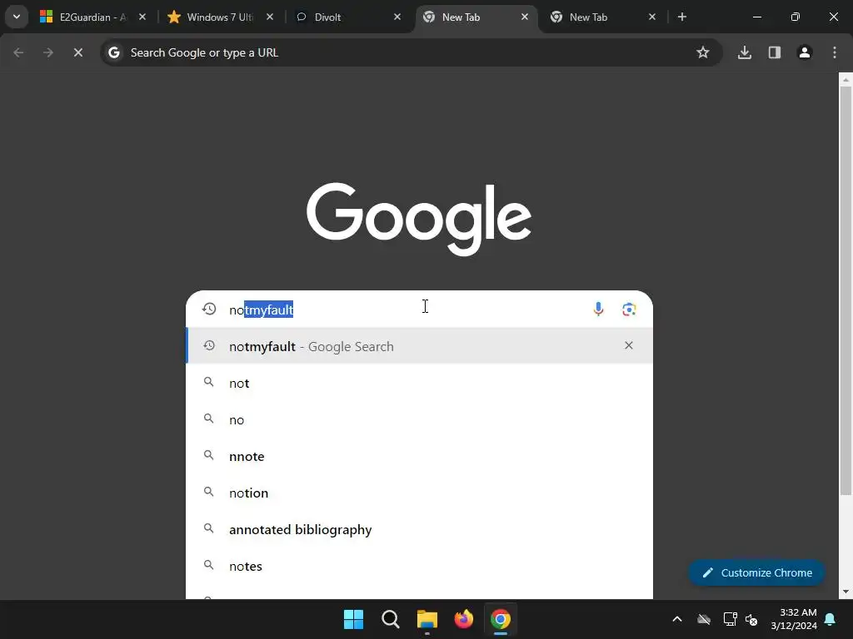
Task: Remove the notmyfault history suggestion
Action: pyautogui.click(x=629, y=345)
